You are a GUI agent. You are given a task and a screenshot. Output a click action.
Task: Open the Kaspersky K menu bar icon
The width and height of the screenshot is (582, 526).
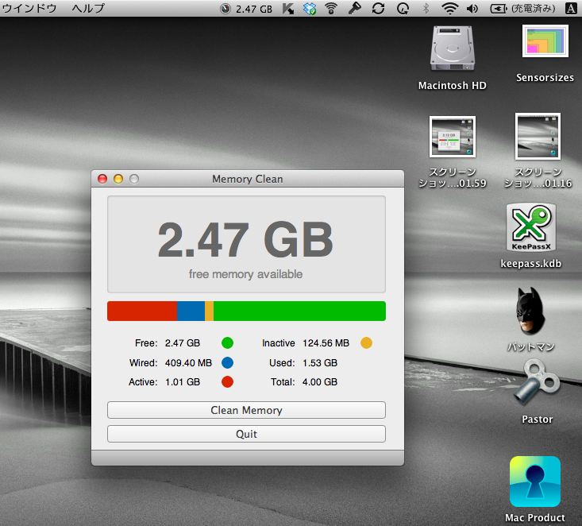[x=288, y=9]
